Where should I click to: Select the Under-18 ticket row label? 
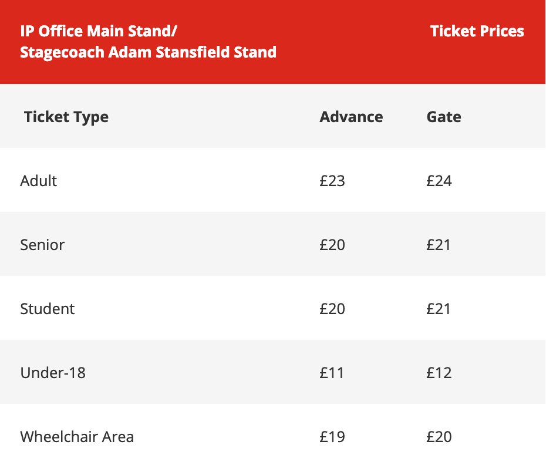[53, 373]
